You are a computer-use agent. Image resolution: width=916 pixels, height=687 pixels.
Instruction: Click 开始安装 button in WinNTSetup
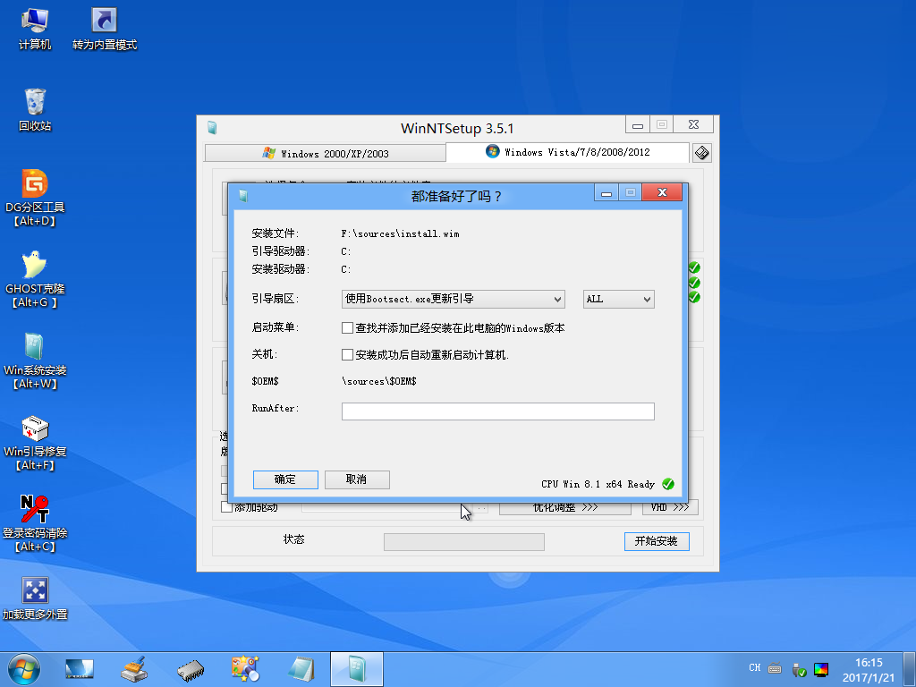(657, 541)
